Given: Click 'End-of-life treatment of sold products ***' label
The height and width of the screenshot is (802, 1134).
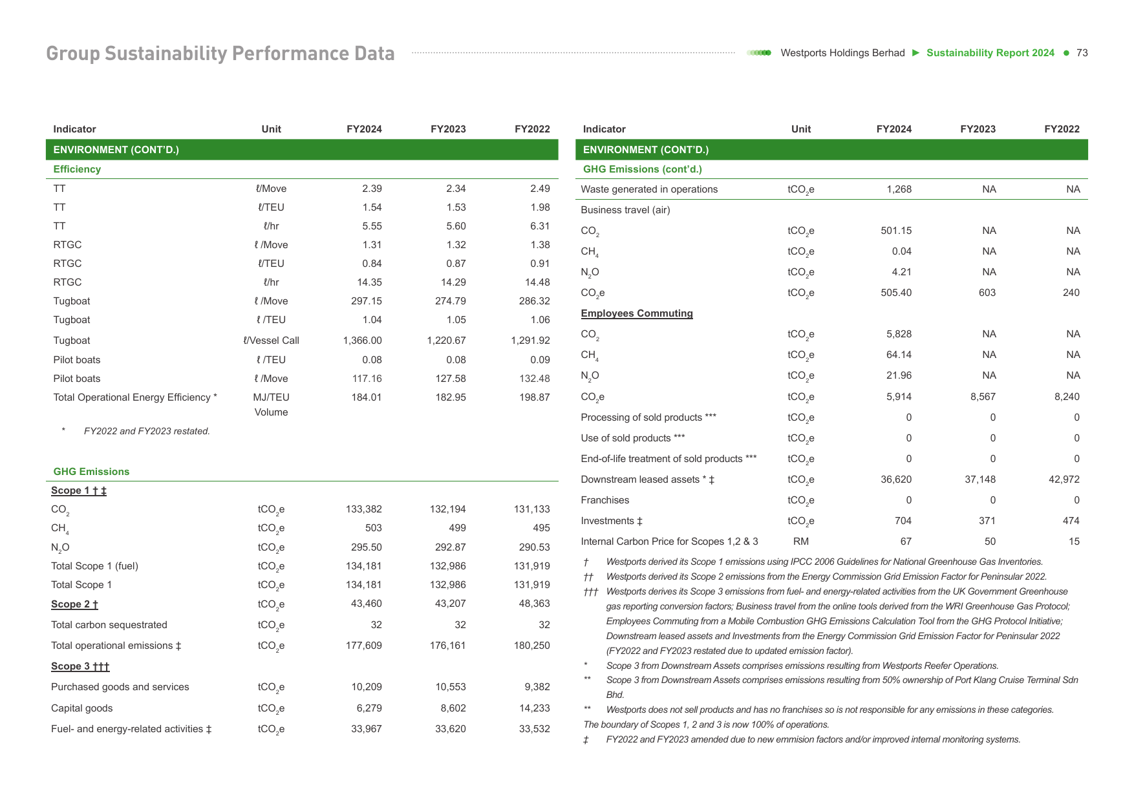Looking at the screenshot, I should pos(669,459).
